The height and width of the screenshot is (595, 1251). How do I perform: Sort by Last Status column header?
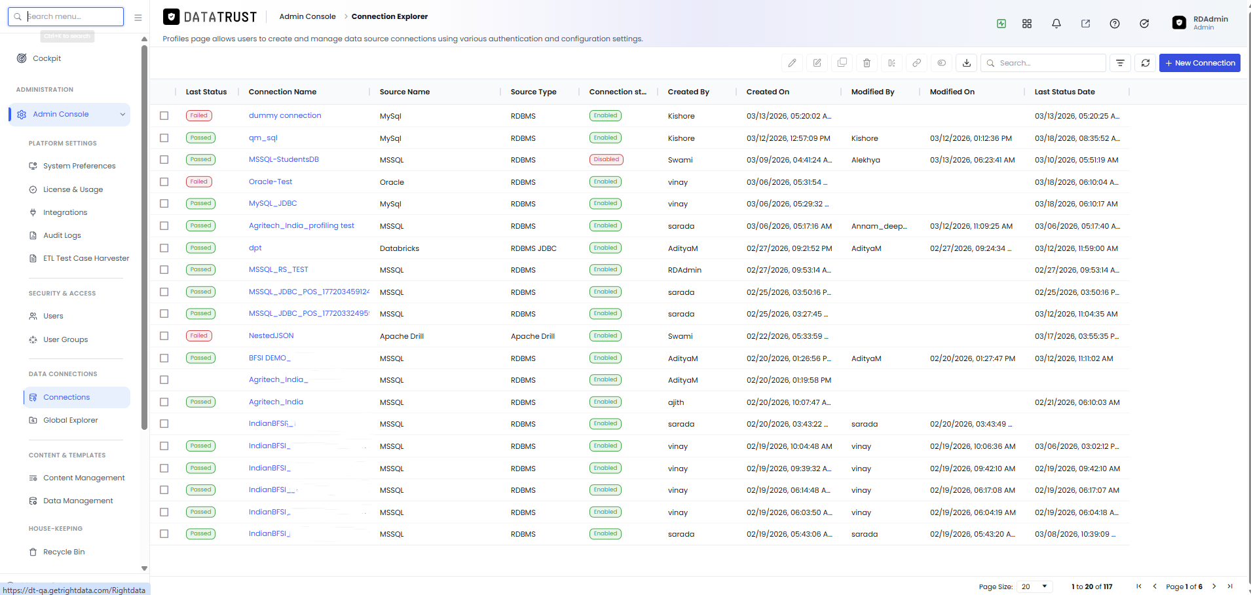206,92
